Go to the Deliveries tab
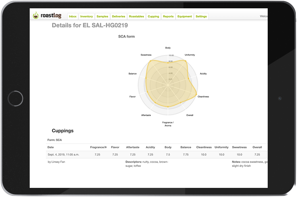Screen dimensions: 297x197 [118, 17]
